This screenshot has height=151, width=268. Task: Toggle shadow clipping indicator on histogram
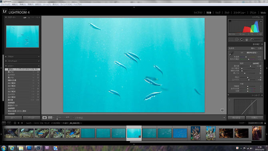coord(230,21)
